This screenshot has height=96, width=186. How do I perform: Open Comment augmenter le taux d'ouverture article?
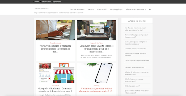click(x=96, y=90)
